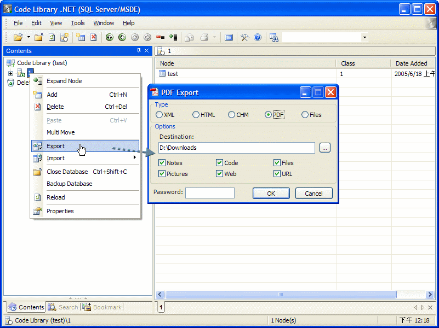Image resolution: width=439 pixels, height=328 pixels.
Task: Switch to the Search tab
Action: (63, 307)
